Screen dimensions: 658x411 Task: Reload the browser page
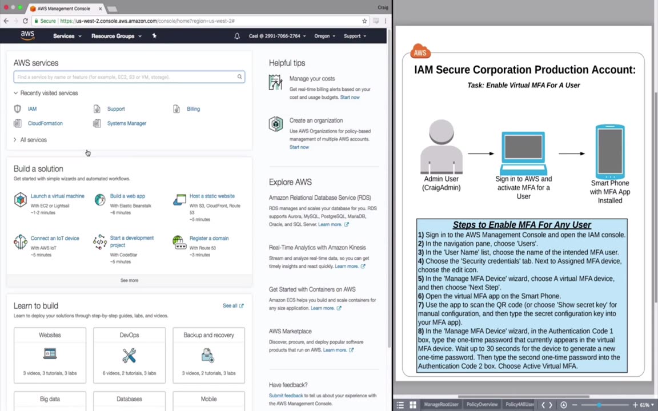(x=25, y=21)
